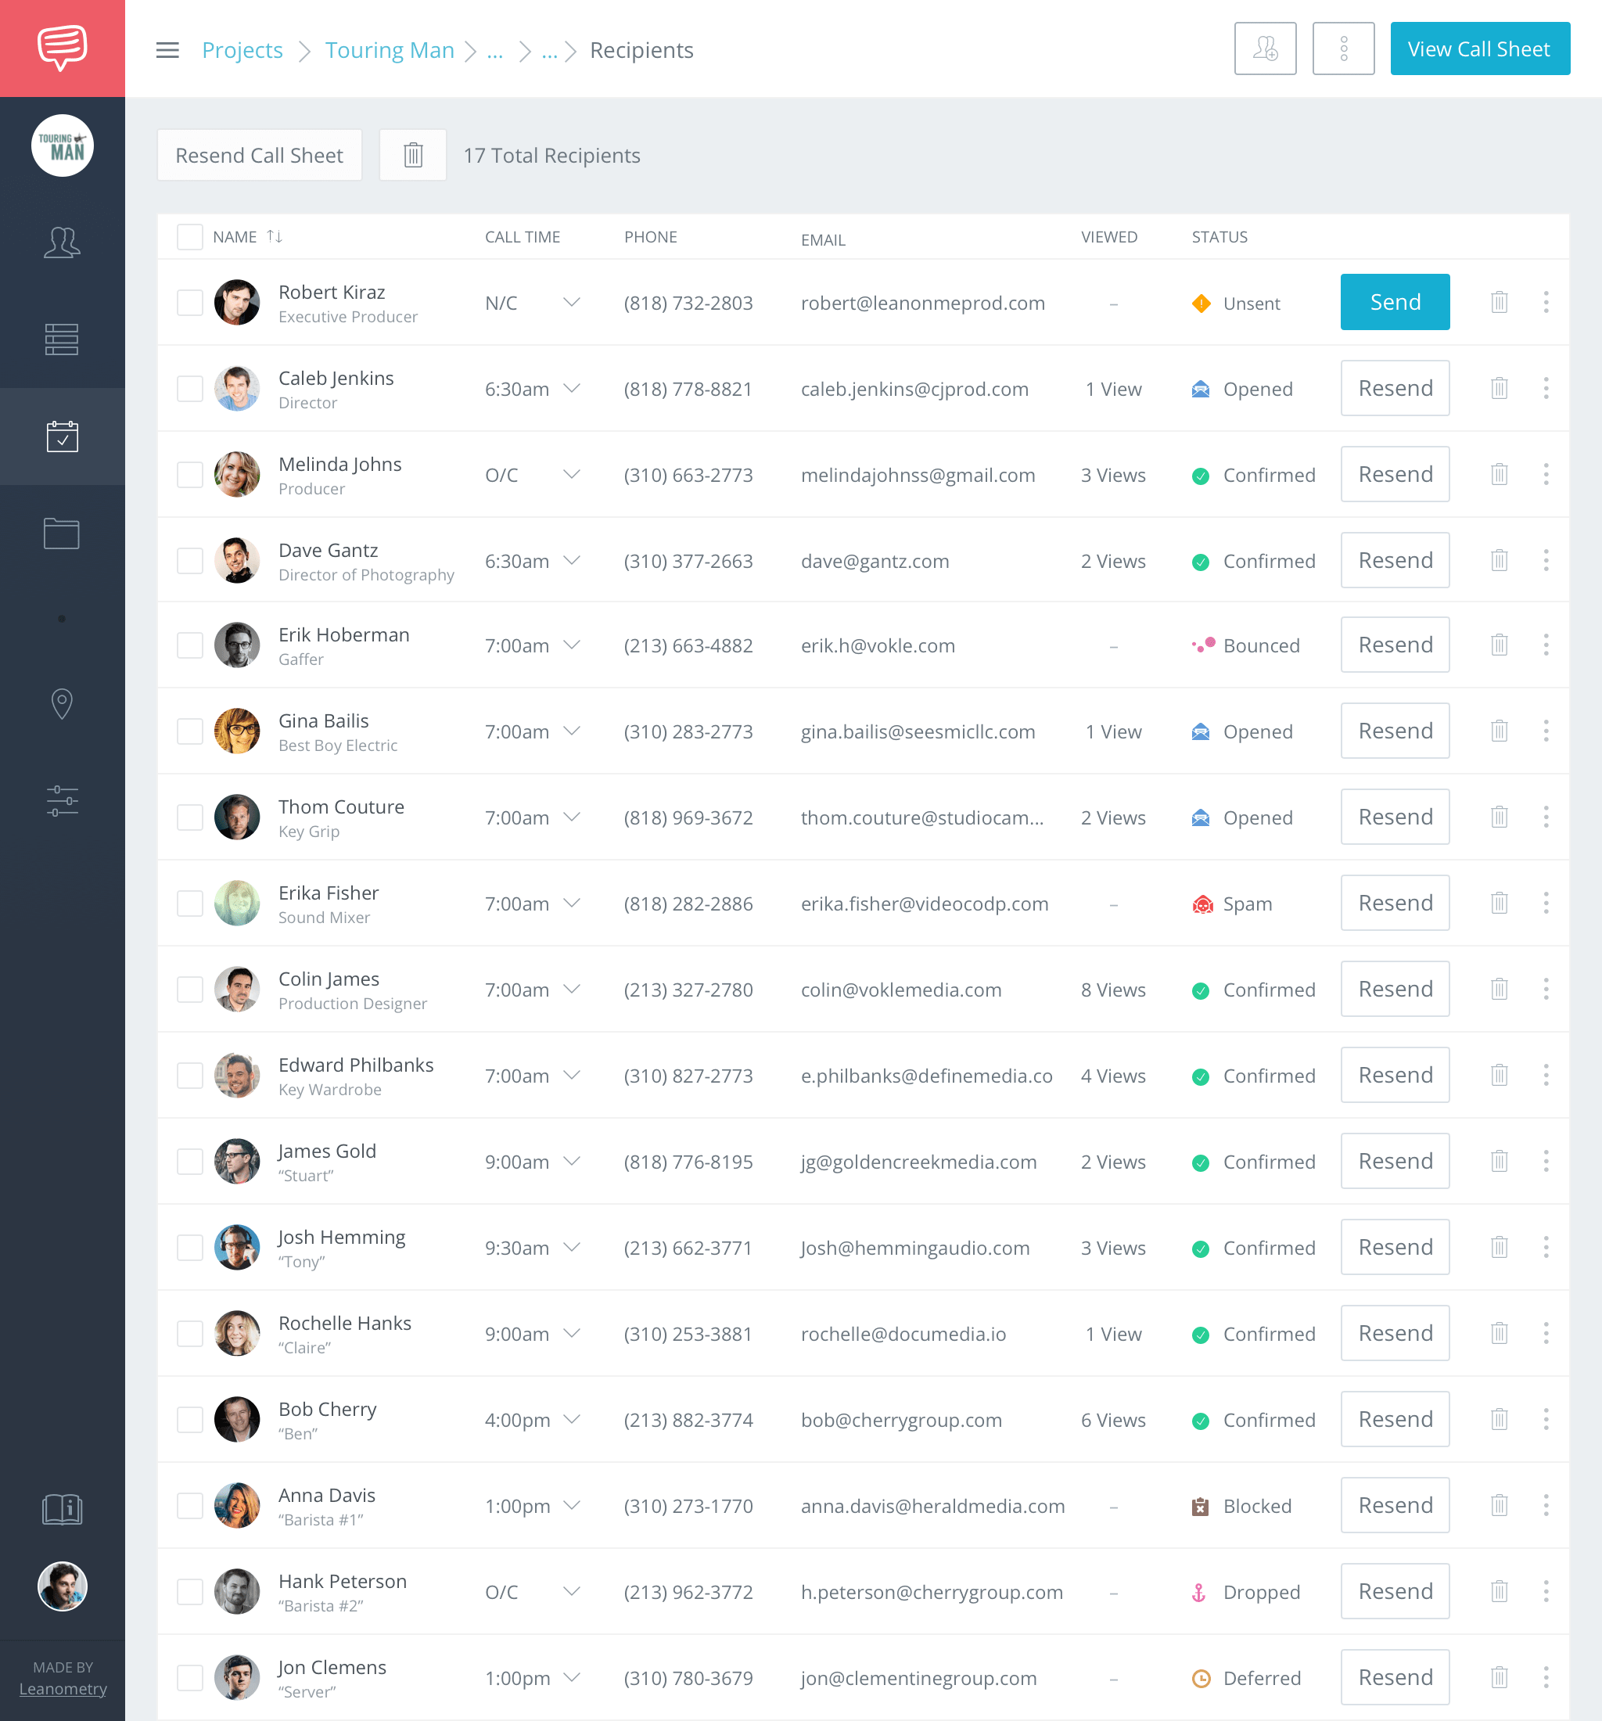Toggle checkbox for Robert Kiraz row

191,301
